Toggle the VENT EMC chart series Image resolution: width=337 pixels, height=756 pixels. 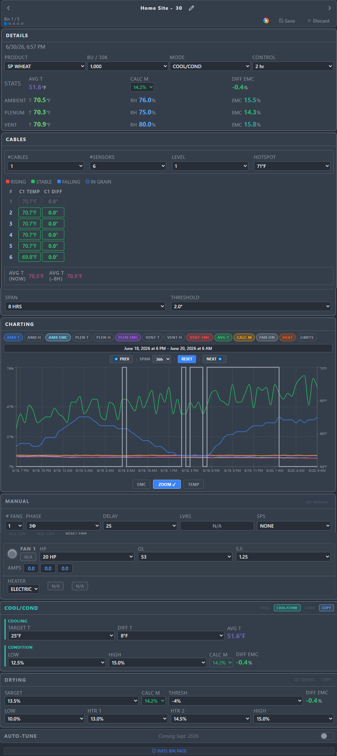coord(200,337)
